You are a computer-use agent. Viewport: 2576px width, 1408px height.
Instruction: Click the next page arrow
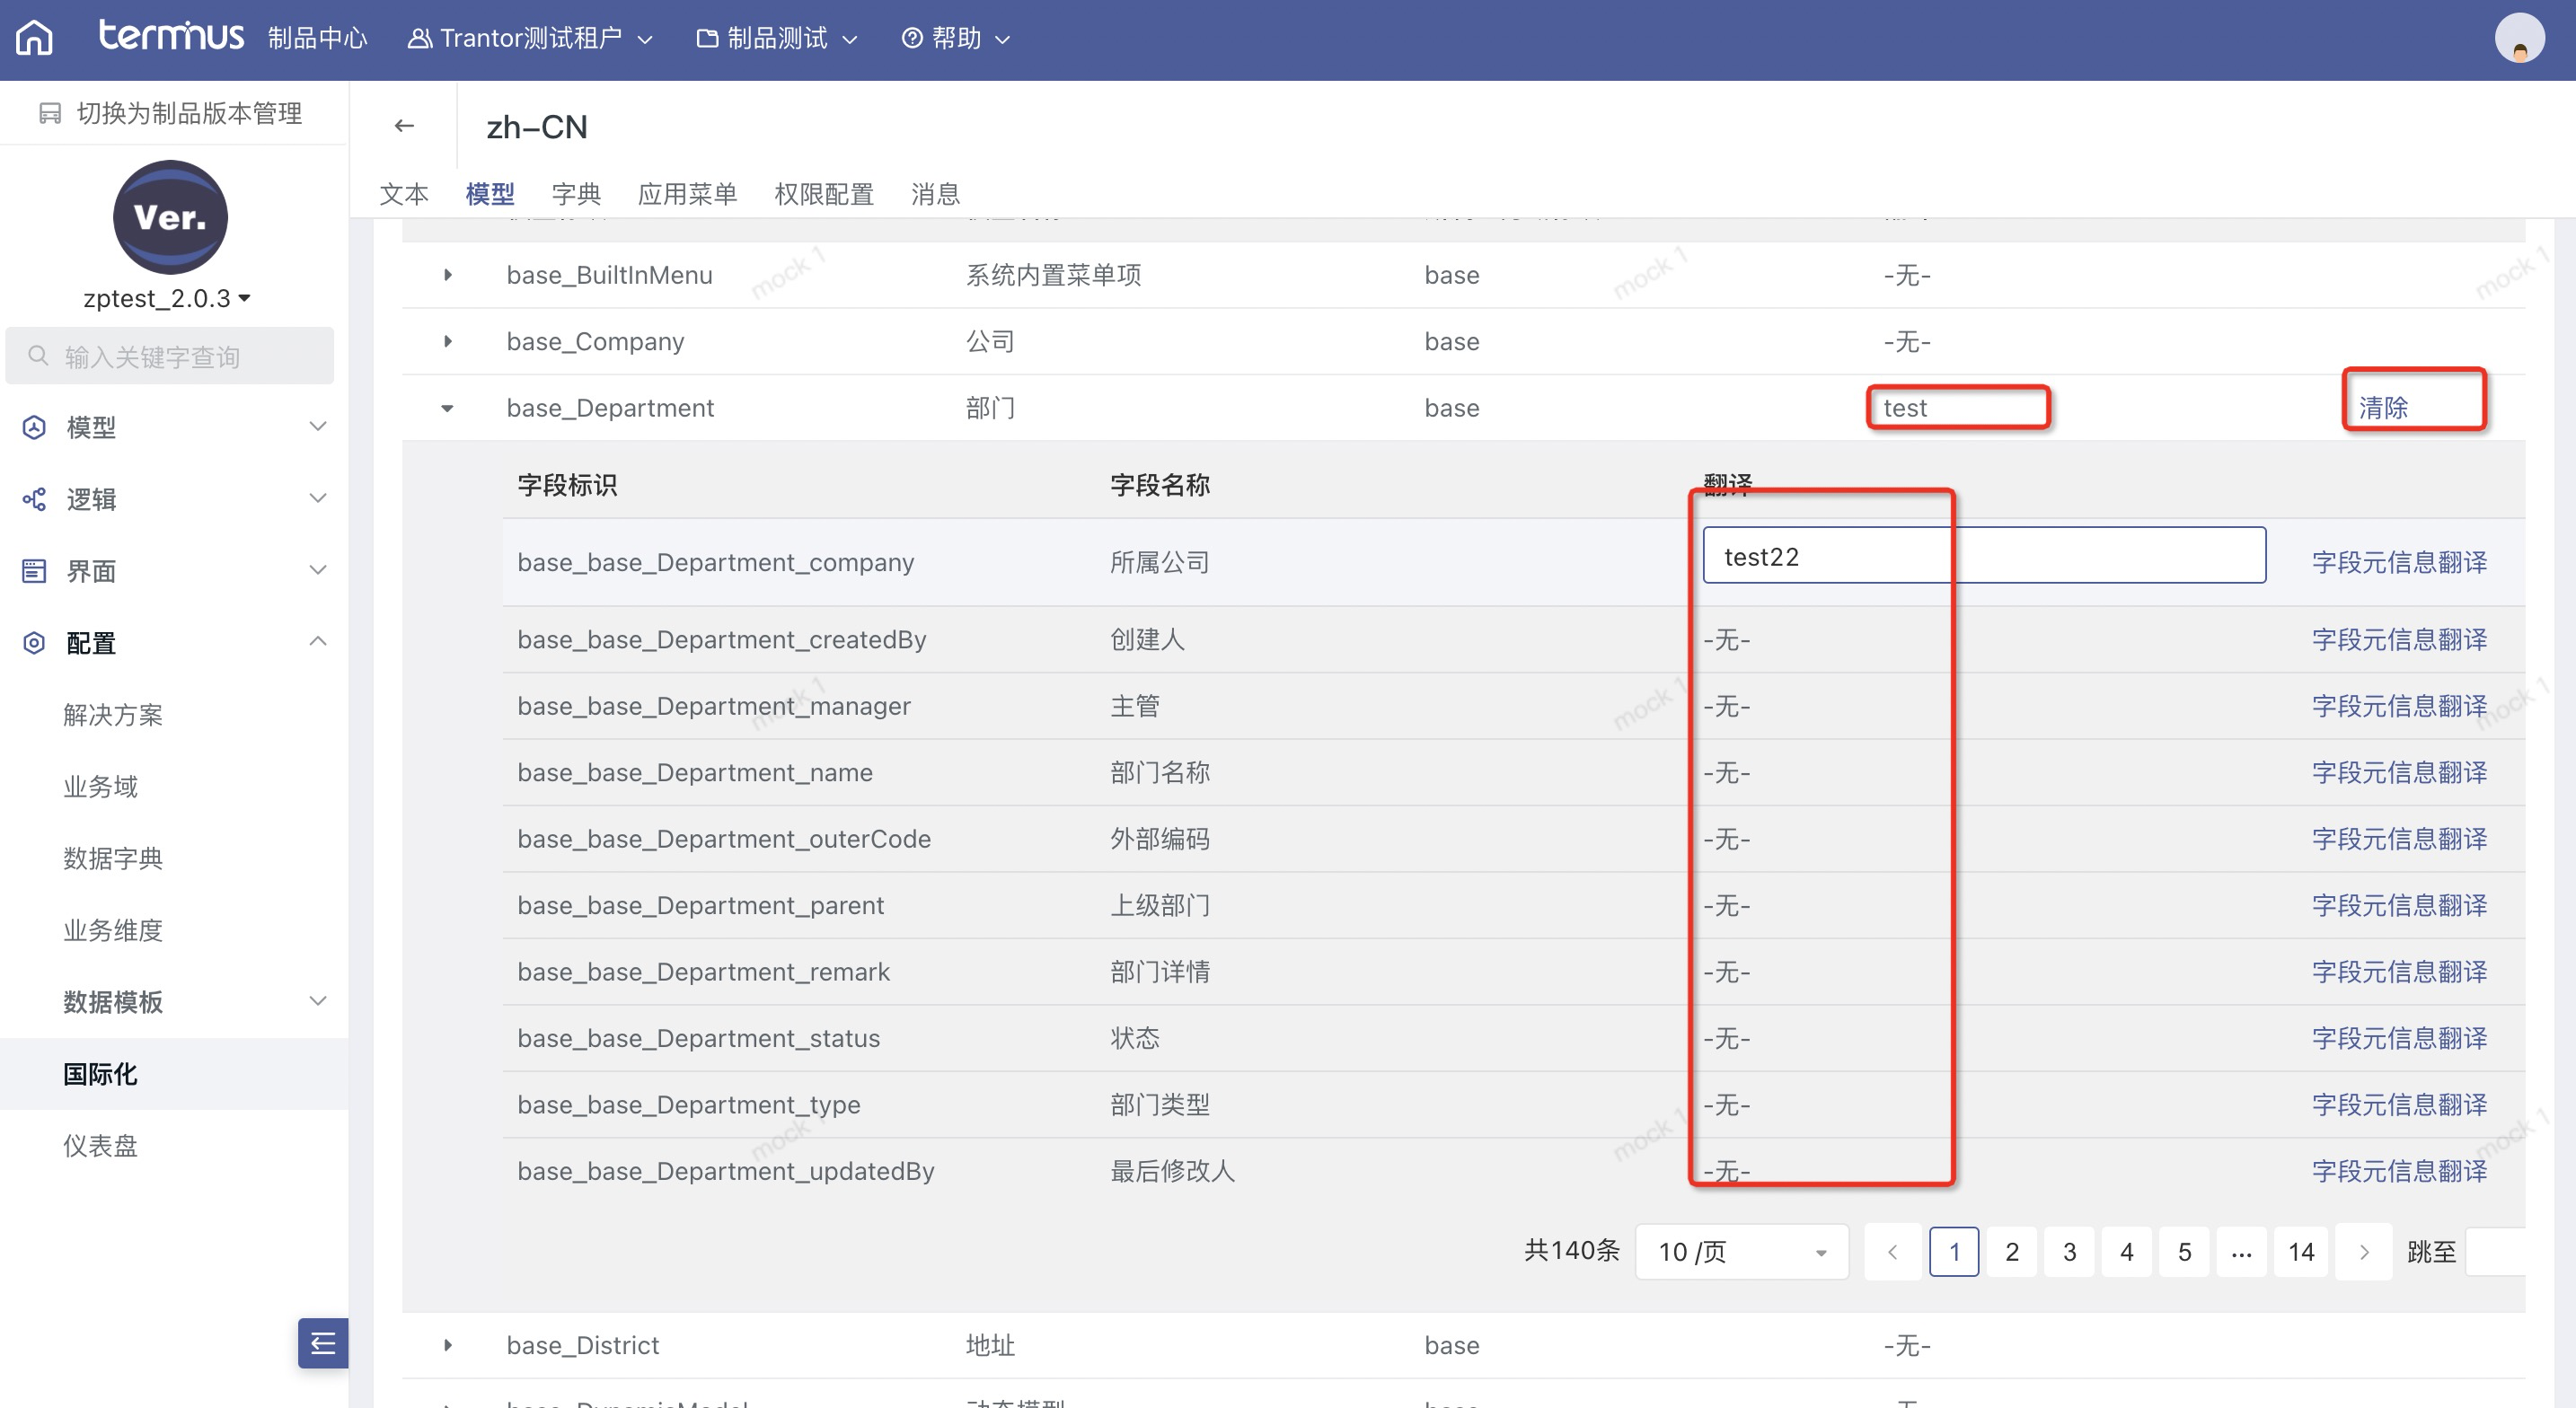point(2364,1252)
